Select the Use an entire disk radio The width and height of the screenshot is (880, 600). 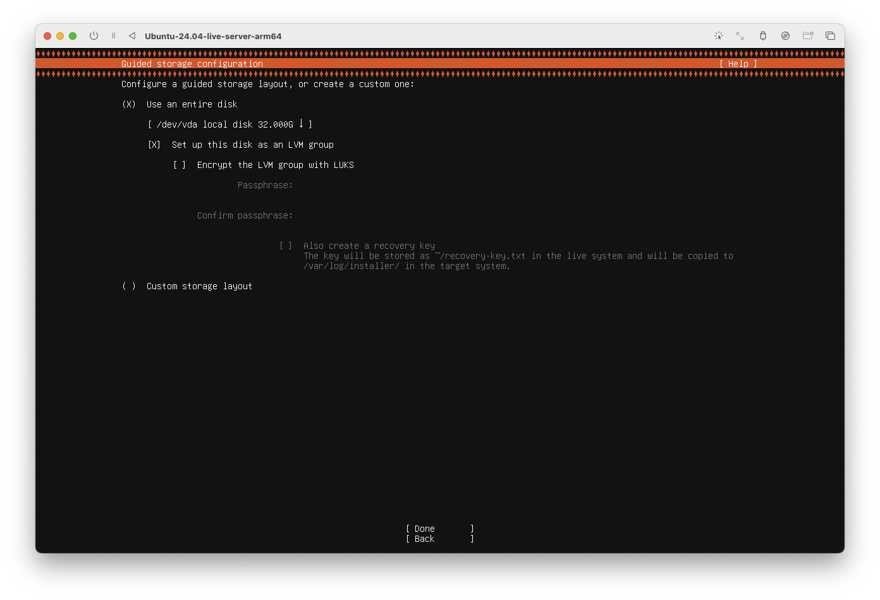[x=129, y=104]
